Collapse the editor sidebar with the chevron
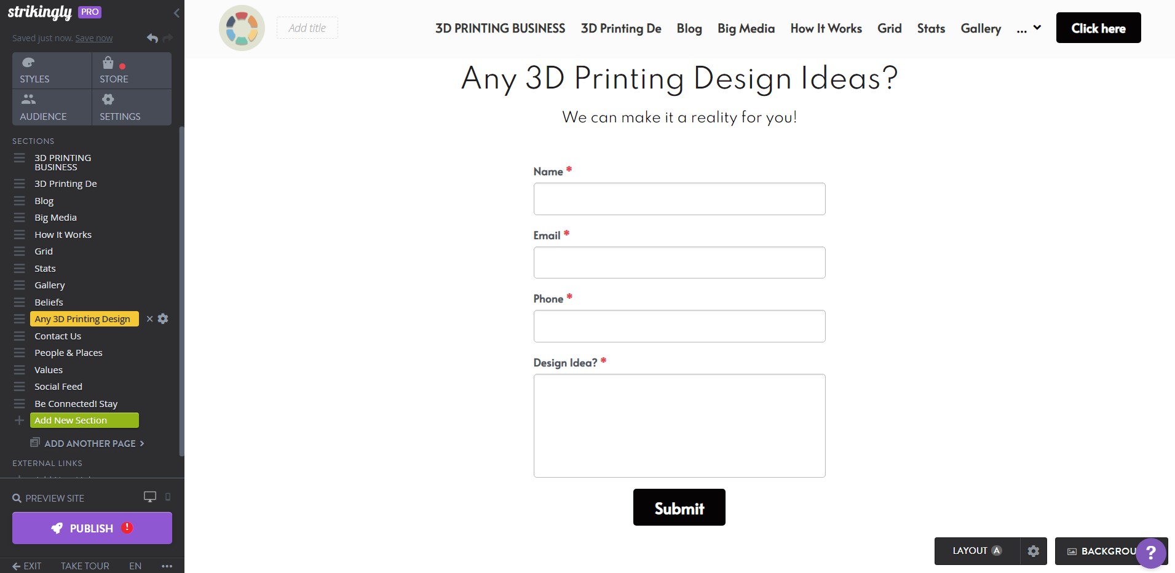This screenshot has height=573, width=1175. 177,12
